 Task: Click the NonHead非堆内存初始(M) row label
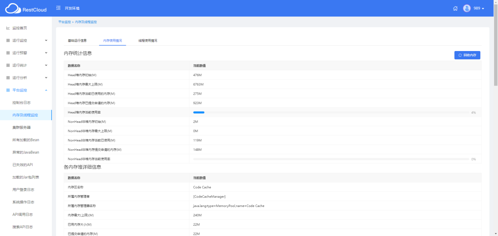click(87, 122)
